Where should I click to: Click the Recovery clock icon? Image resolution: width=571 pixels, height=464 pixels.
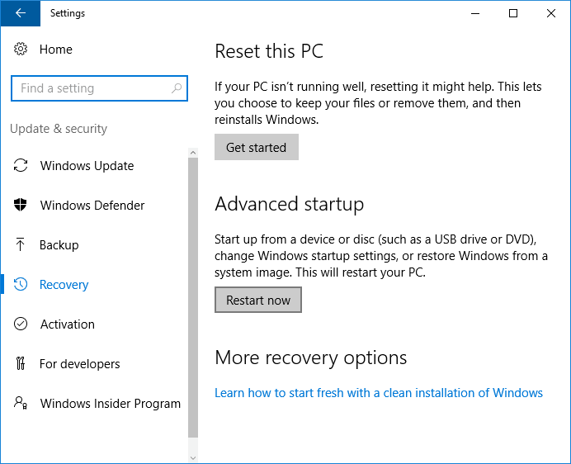pos(21,284)
